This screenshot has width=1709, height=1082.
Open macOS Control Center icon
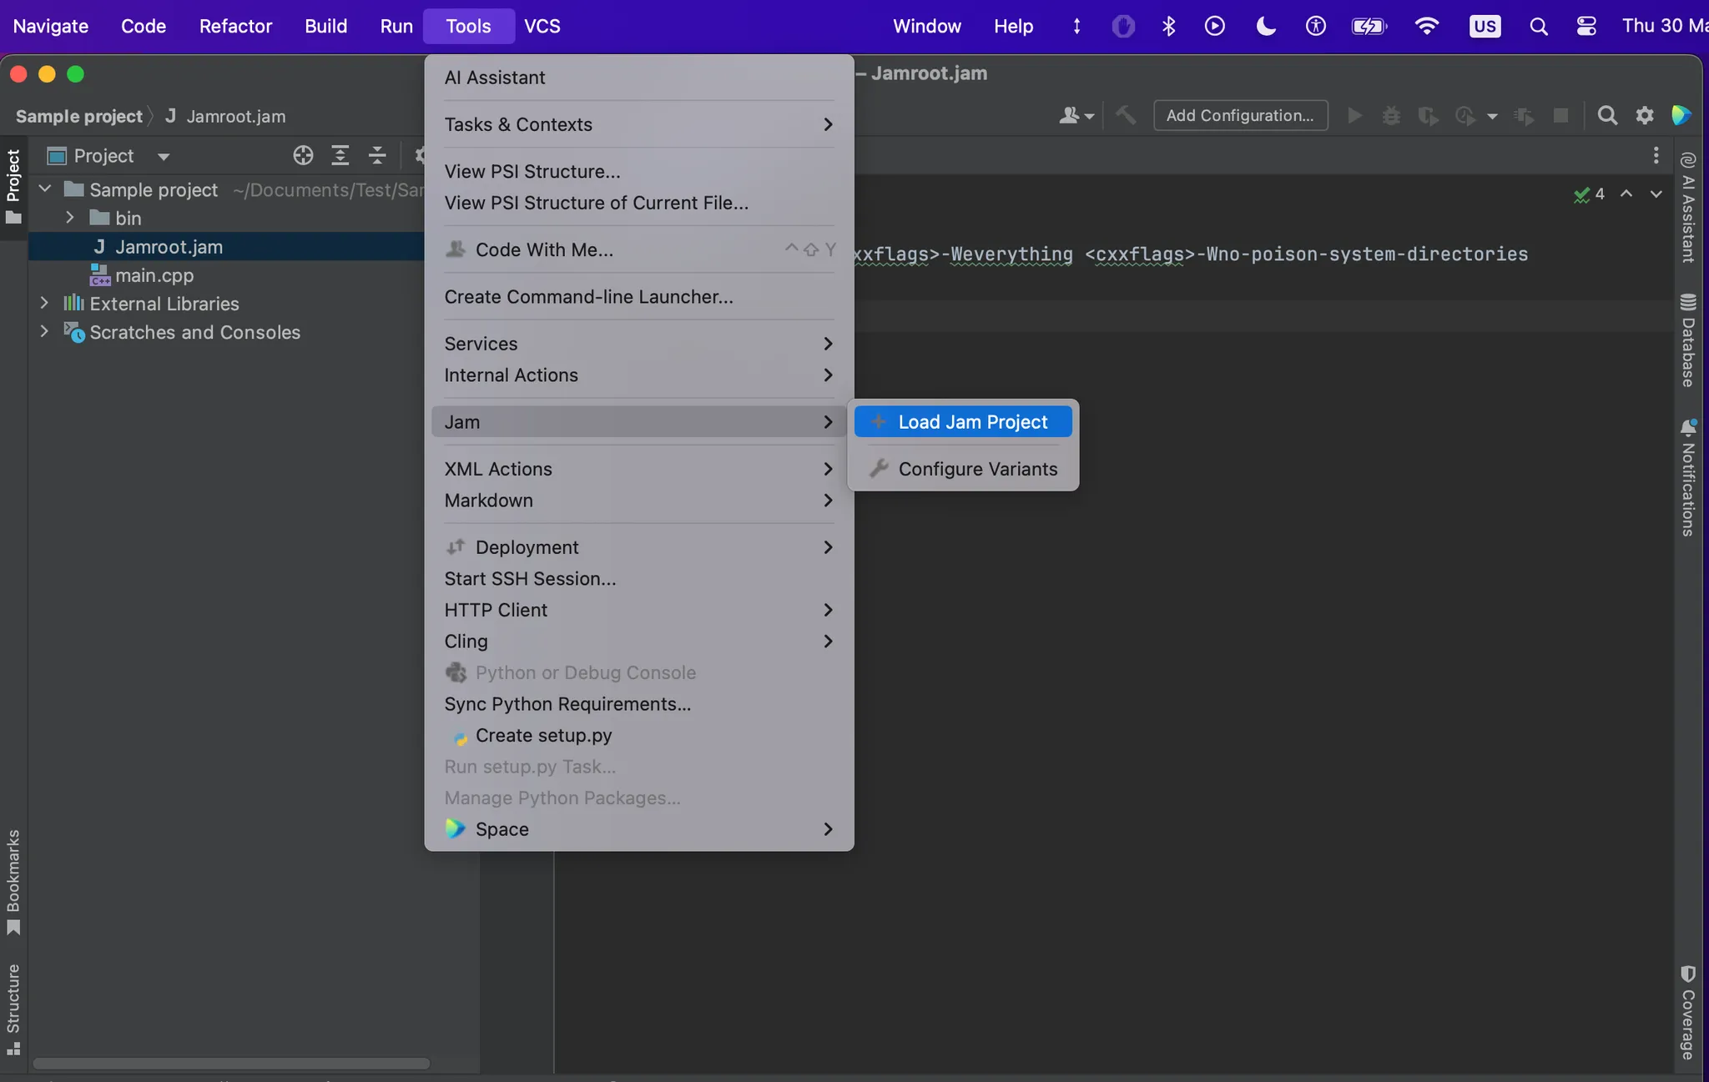point(1586,26)
